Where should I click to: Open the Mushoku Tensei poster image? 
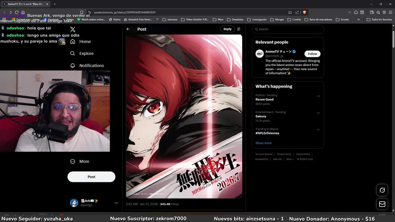click(184, 116)
